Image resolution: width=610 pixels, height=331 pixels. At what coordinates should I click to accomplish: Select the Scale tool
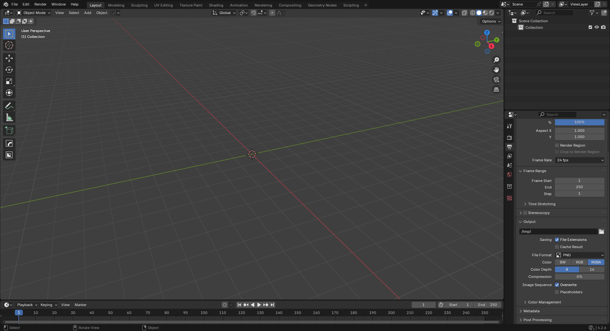9,81
